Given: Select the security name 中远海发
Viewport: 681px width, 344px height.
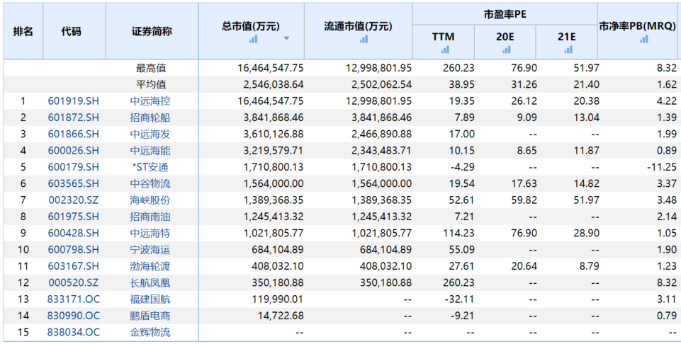Looking at the screenshot, I should [x=150, y=134].
